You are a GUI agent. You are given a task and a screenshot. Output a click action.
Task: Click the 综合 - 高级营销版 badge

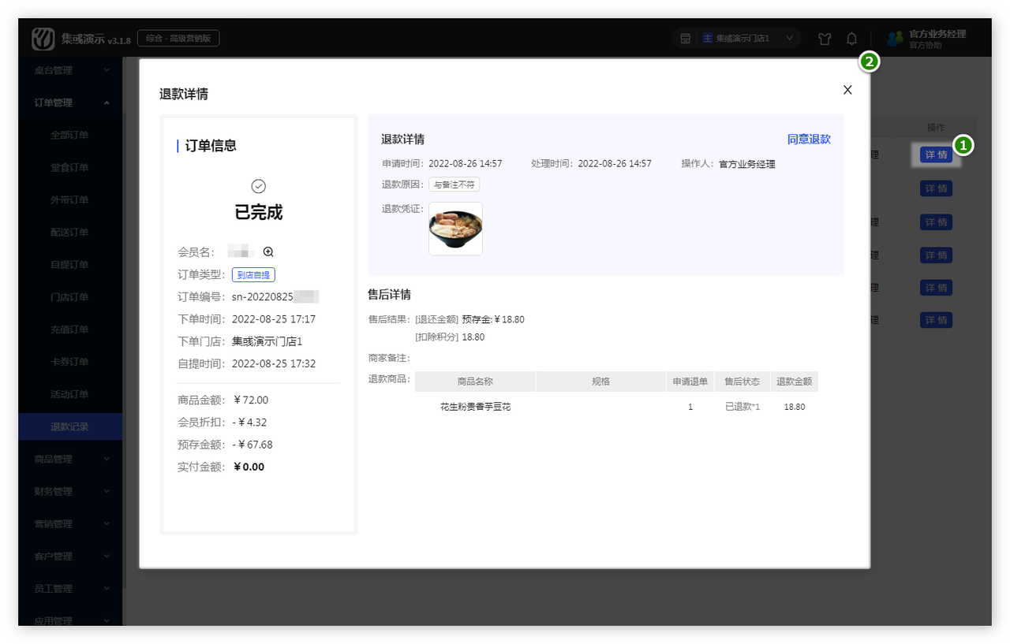click(178, 38)
